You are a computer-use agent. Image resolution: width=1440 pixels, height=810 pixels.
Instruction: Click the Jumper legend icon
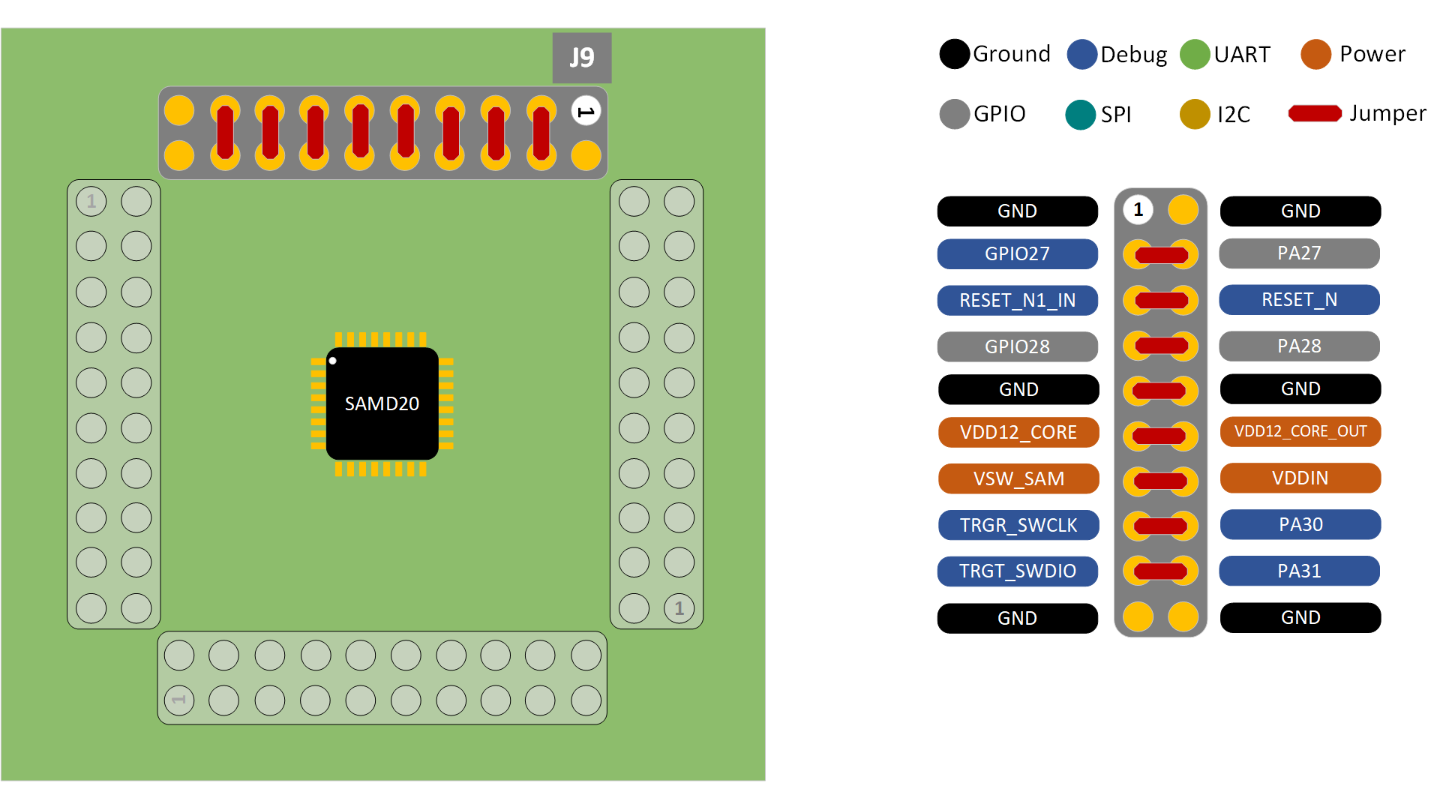pos(1315,113)
